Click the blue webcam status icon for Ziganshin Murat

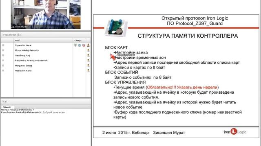click(x=80, y=45)
